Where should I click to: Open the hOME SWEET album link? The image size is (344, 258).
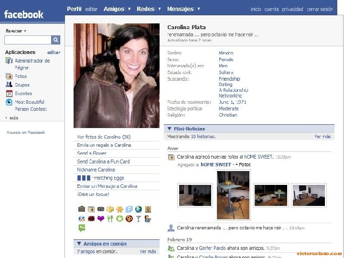click(x=216, y=164)
